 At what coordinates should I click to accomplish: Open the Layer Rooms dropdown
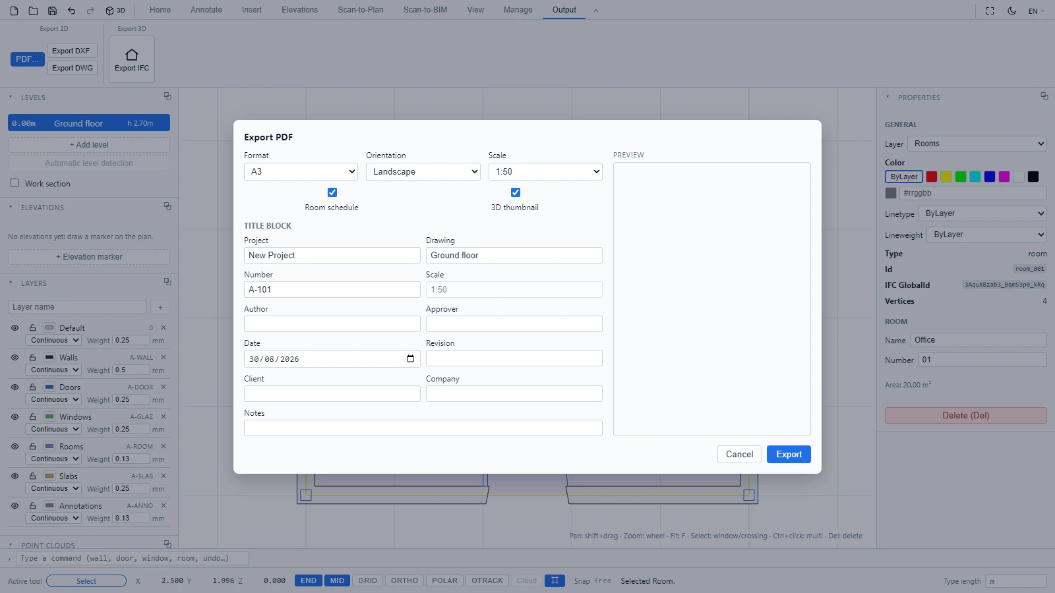[977, 144]
